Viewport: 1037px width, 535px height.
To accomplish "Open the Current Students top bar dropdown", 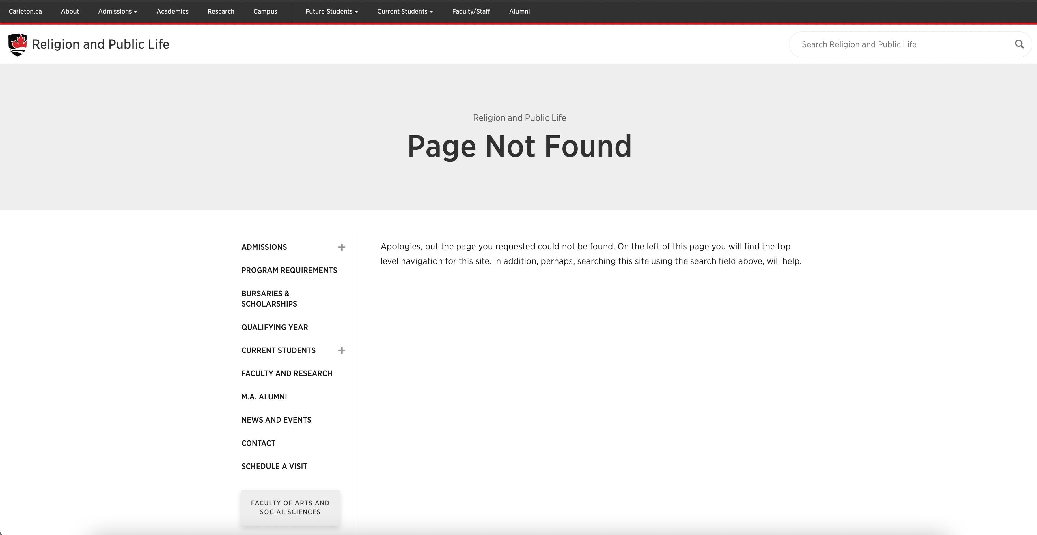I will [x=404, y=11].
